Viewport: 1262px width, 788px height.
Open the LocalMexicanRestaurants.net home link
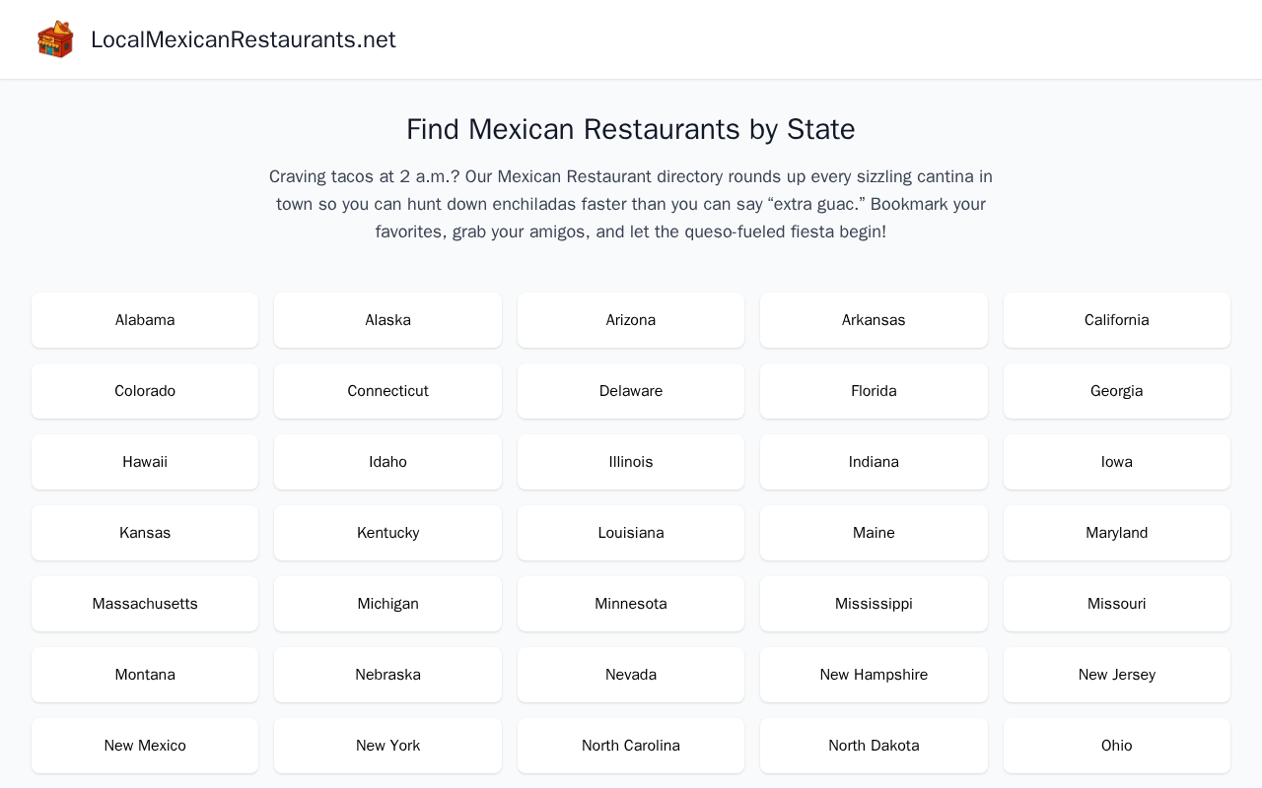coord(243,39)
